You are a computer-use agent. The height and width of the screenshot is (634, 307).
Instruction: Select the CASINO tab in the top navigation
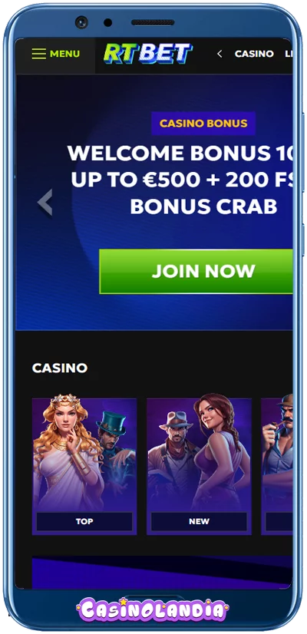[x=254, y=54]
